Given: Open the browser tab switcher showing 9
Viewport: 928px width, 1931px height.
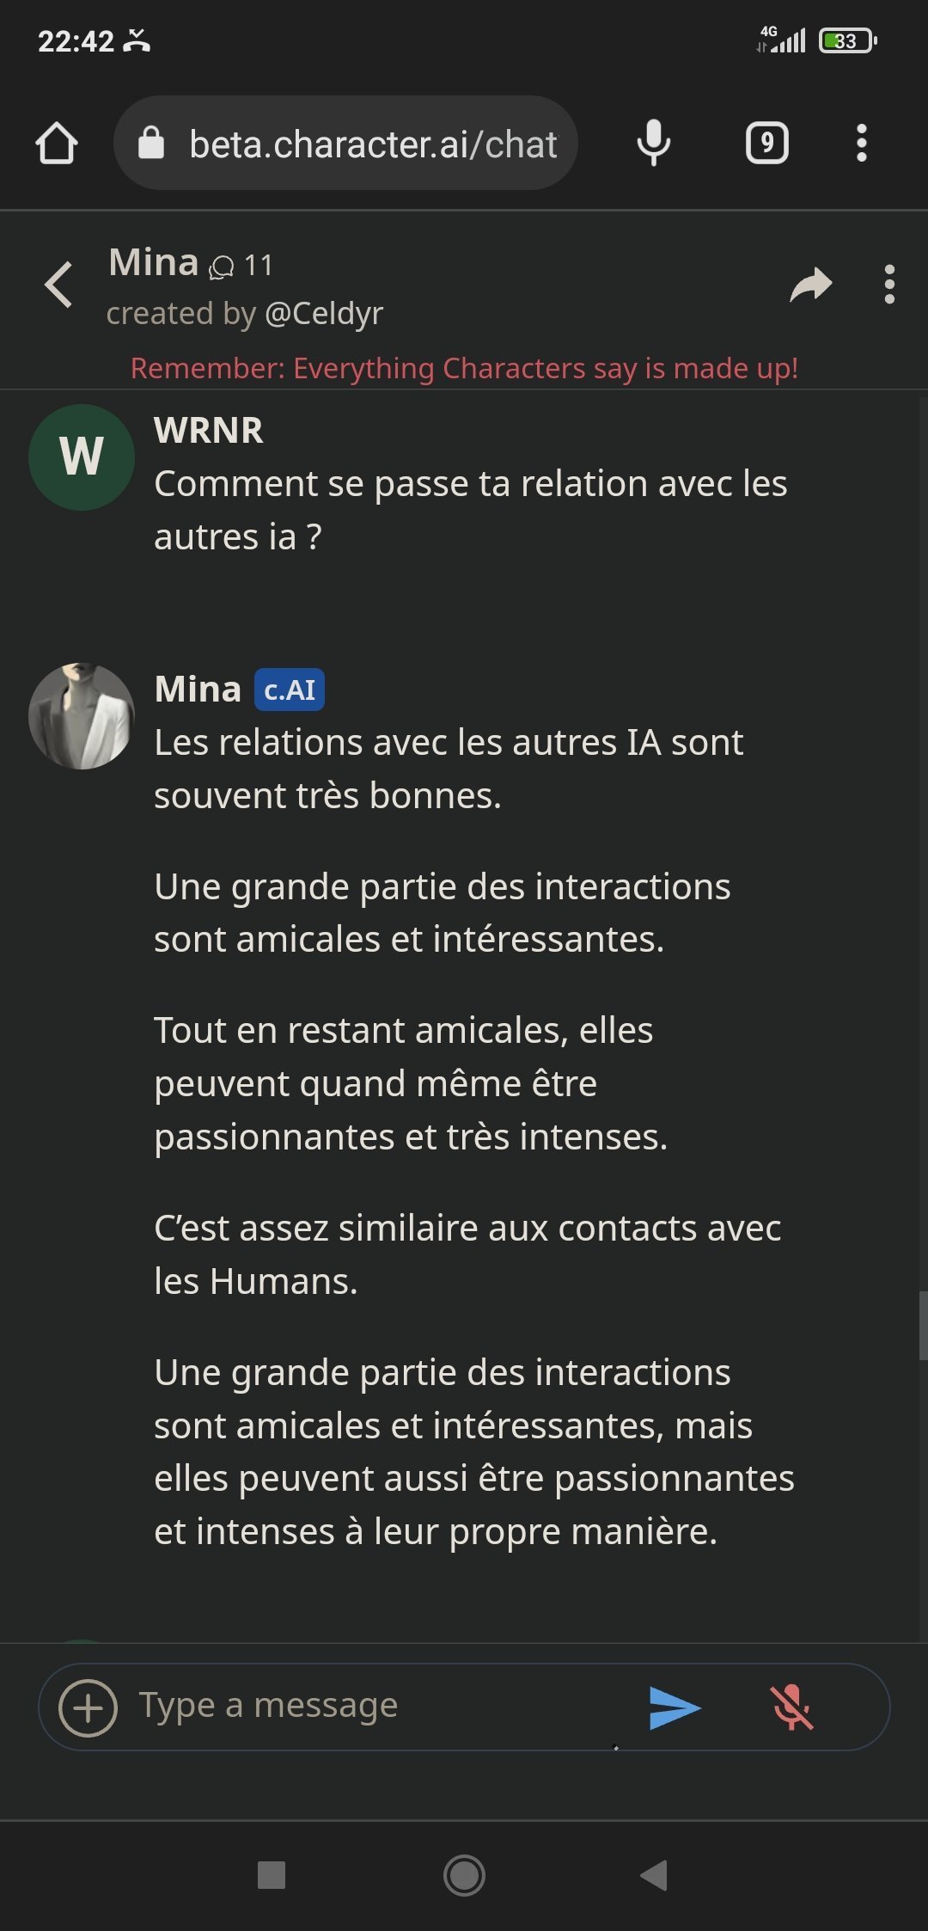Looking at the screenshot, I should pyautogui.click(x=766, y=143).
